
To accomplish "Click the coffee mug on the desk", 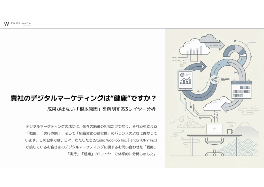I will [x=229, y=131].
